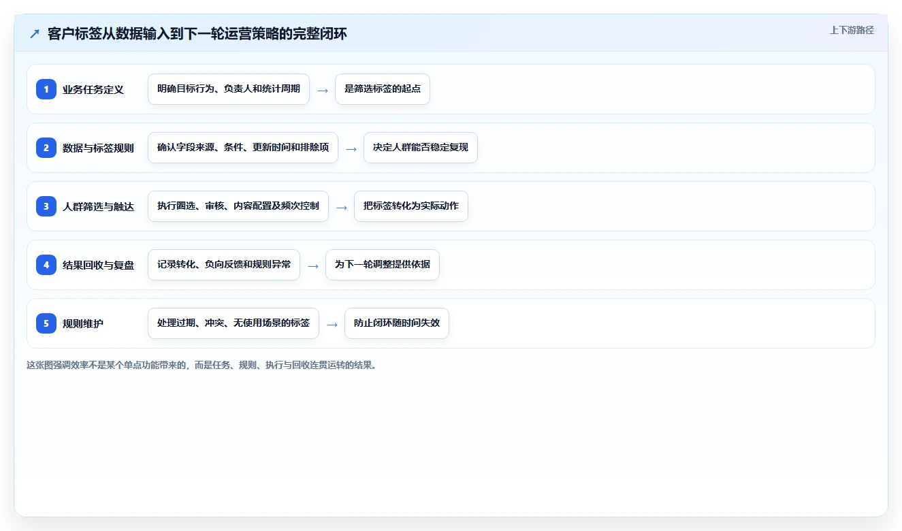This screenshot has height=531, width=902.
Task: Click the diagonal arrow icon beside the title
Action: 35,34
